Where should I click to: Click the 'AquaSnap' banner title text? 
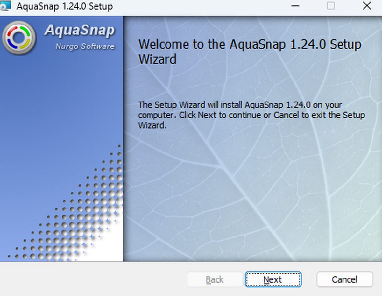pyautogui.click(x=79, y=30)
